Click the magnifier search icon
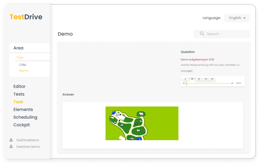The width and height of the screenshot is (260, 165). tap(202, 34)
